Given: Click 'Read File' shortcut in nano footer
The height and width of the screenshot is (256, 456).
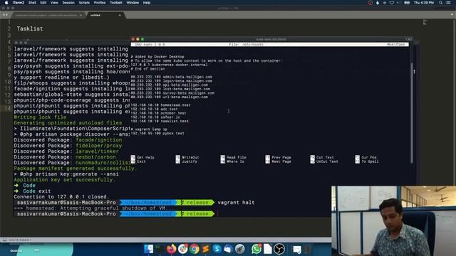Looking at the screenshot, I should [x=233, y=157].
